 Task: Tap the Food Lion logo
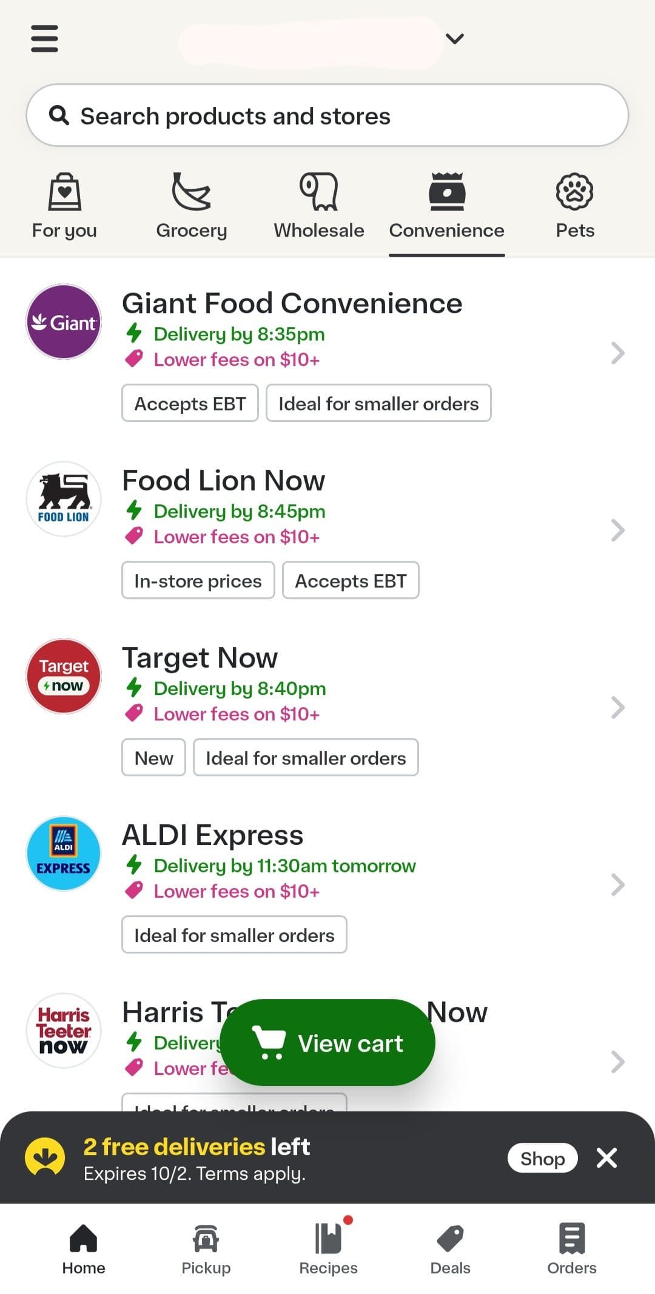pyautogui.click(x=64, y=499)
